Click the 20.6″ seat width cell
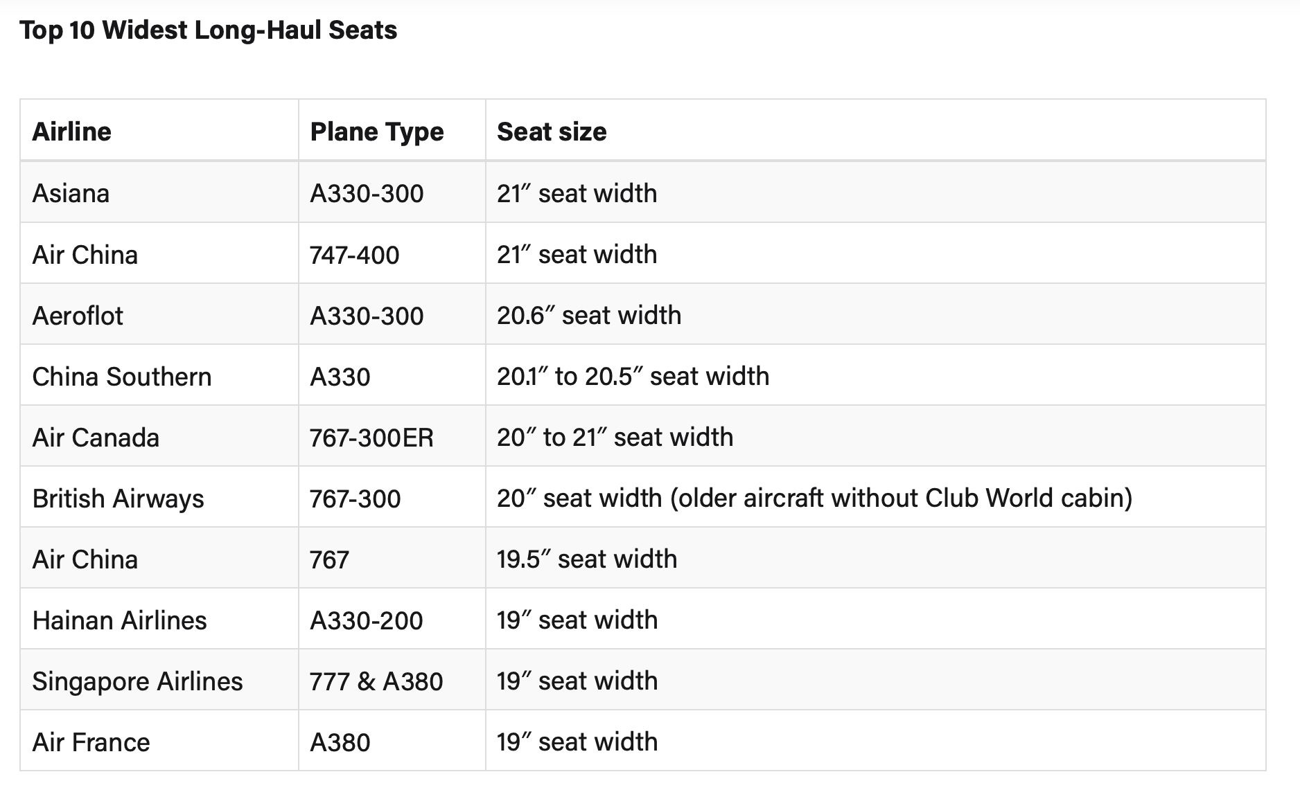This screenshot has height=799, width=1300. pyautogui.click(x=876, y=314)
